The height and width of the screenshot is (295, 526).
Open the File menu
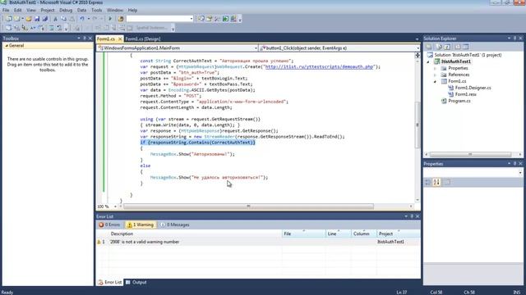(6, 11)
